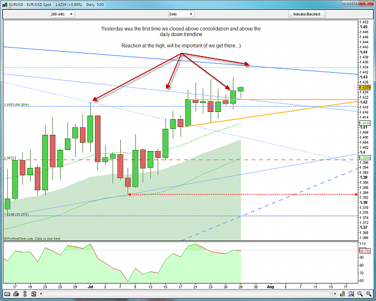
Task: Close the EURUSD chart window
Action: (366, 4)
